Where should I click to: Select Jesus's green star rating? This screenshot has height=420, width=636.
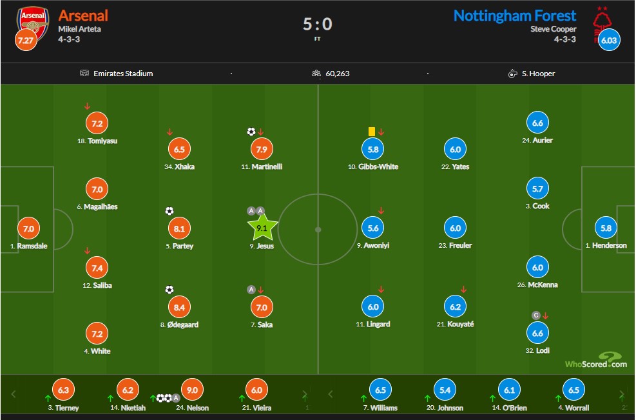262,228
